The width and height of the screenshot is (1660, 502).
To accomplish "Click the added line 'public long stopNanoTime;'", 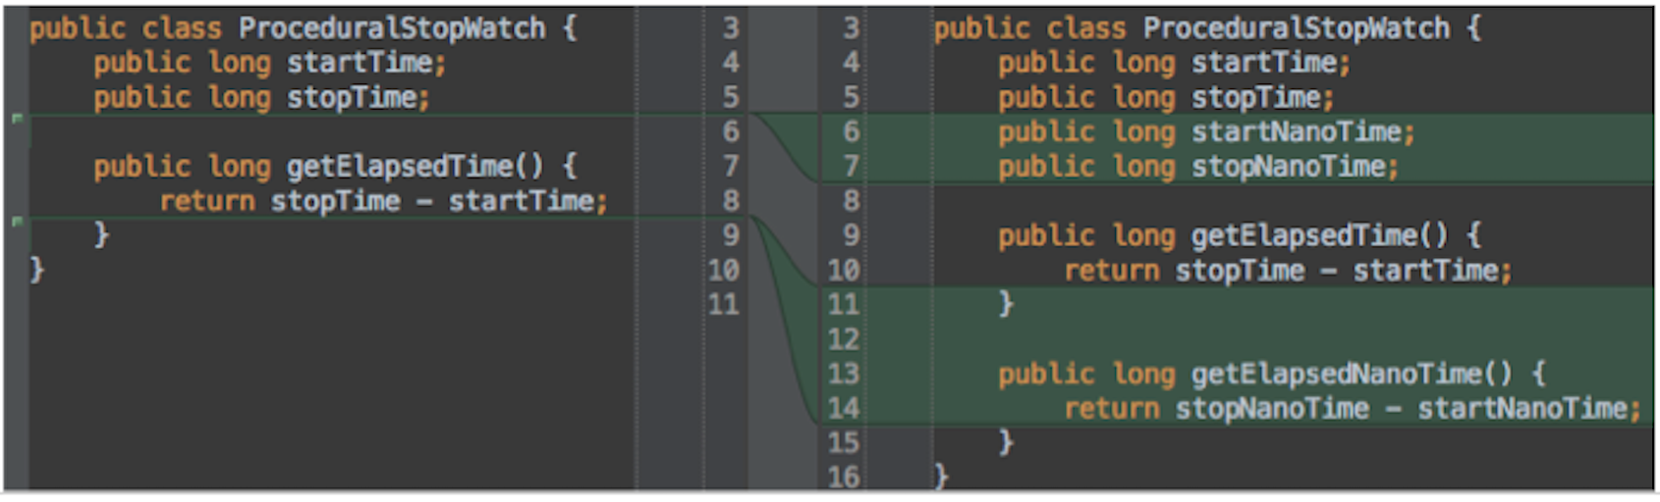I will pos(1198,167).
